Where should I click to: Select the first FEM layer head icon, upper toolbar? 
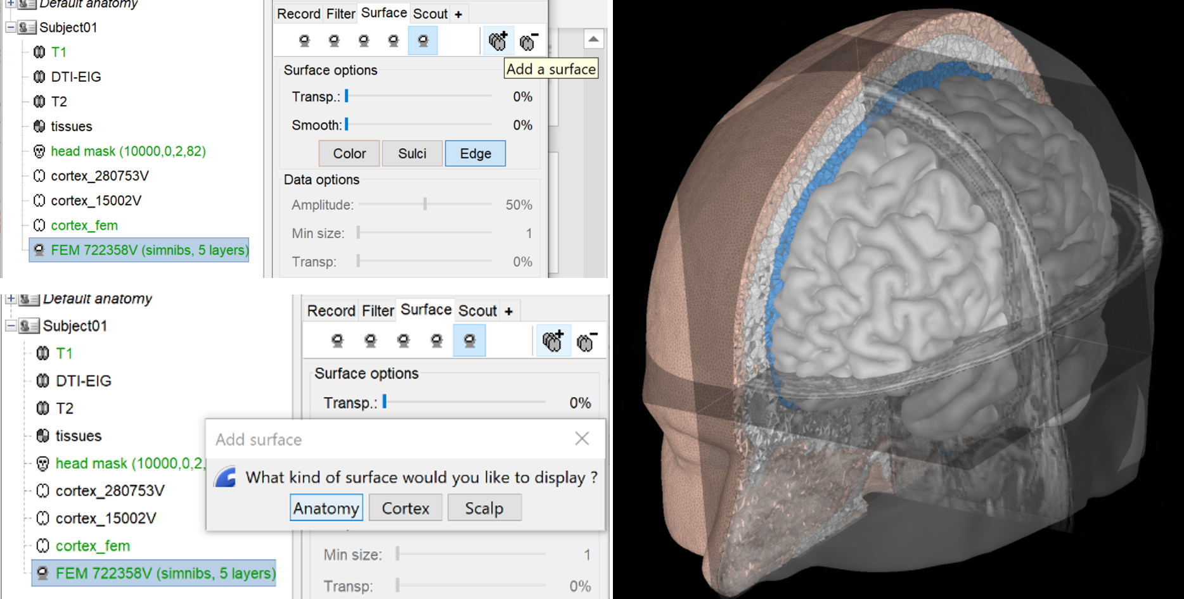(304, 41)
